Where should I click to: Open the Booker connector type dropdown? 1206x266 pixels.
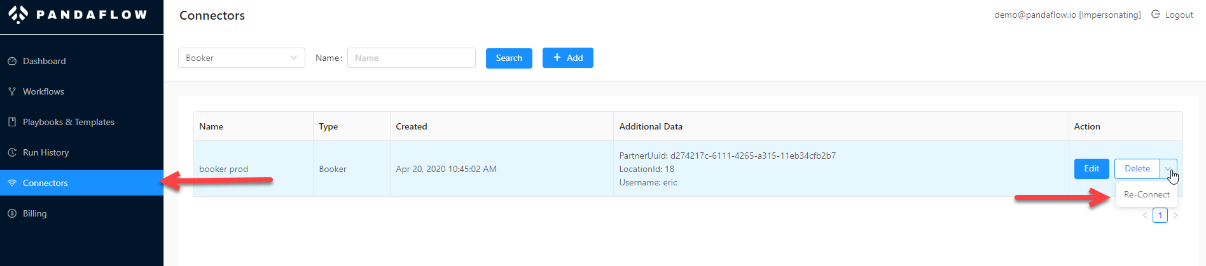click(242, 58)
